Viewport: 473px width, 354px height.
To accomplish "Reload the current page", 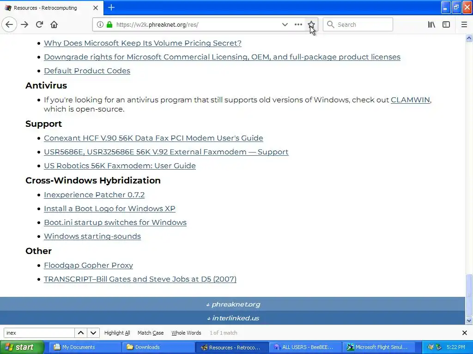I will pyautogui.click(x=40, y=25).
